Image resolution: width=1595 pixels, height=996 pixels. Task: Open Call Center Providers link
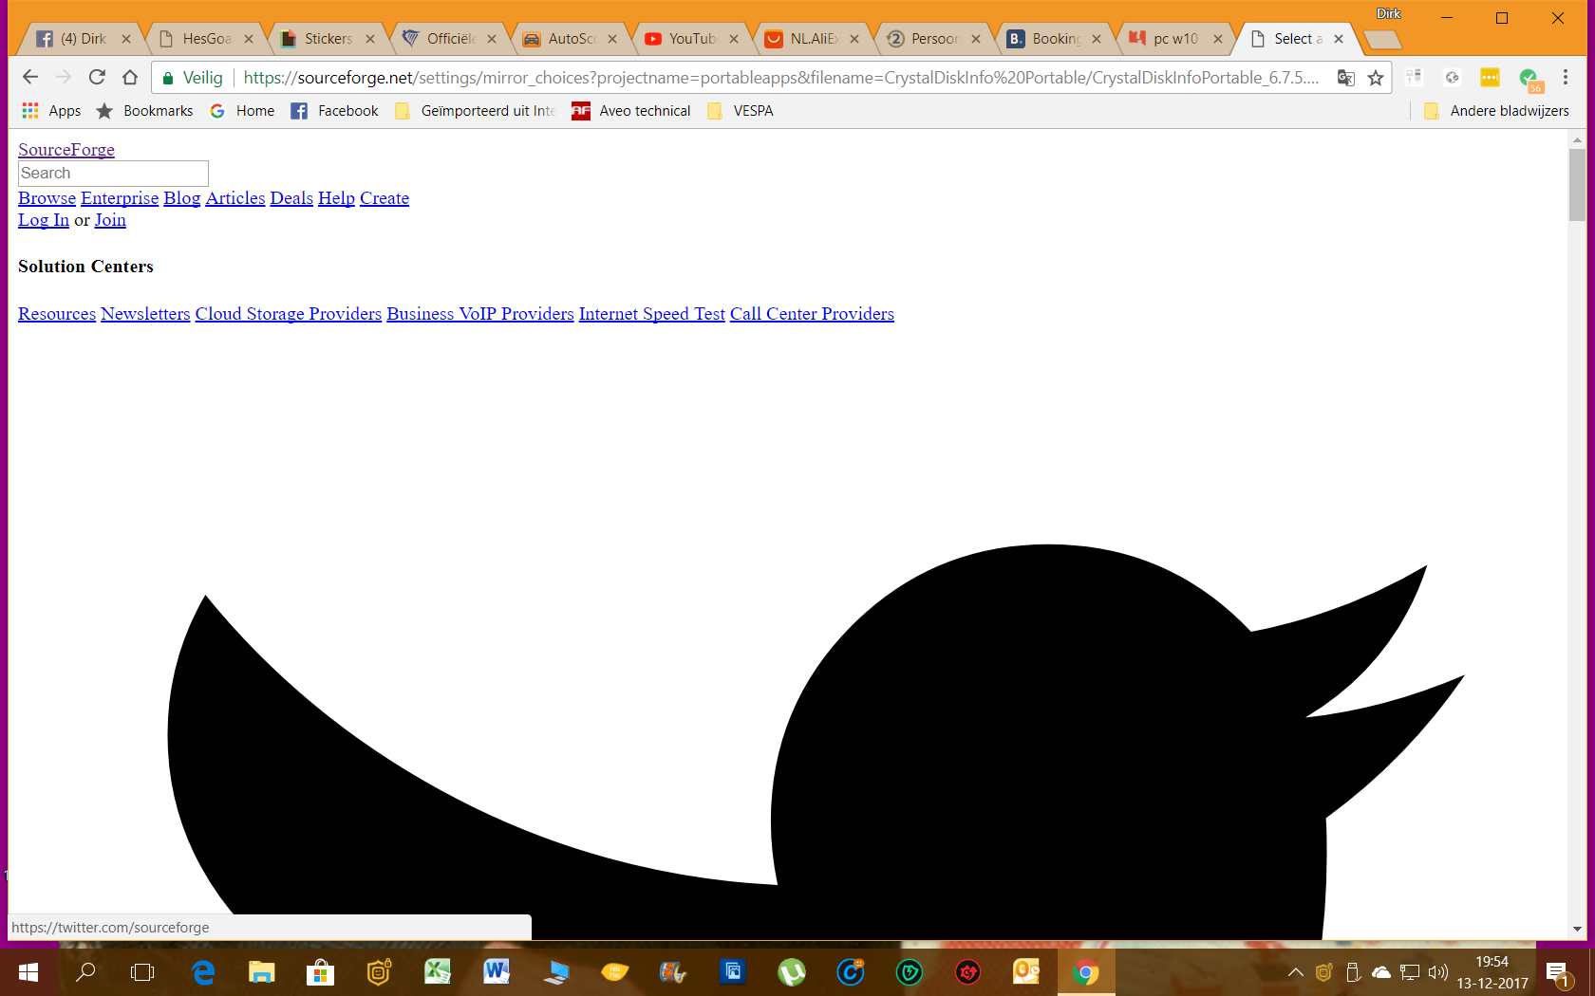point(812,314)
